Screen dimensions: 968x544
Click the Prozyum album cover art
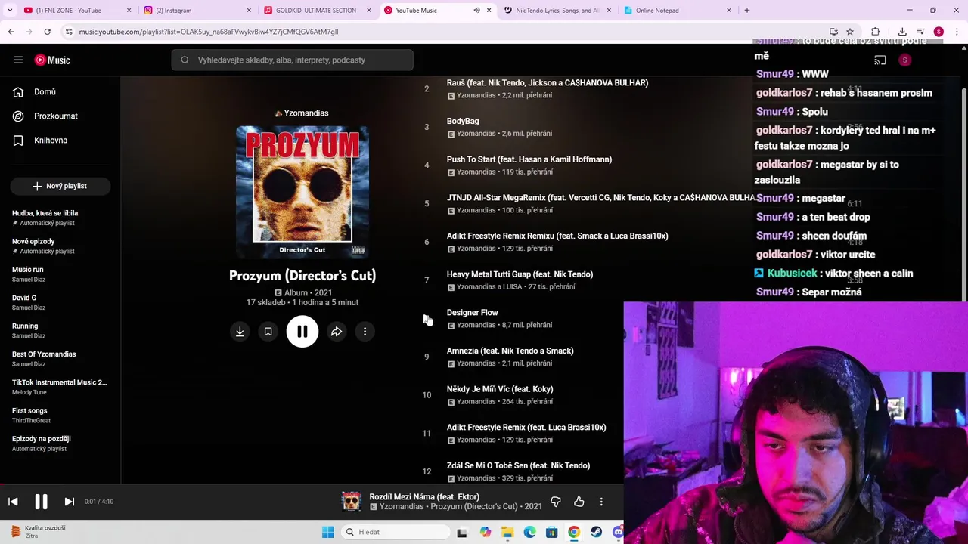point(302,192)
